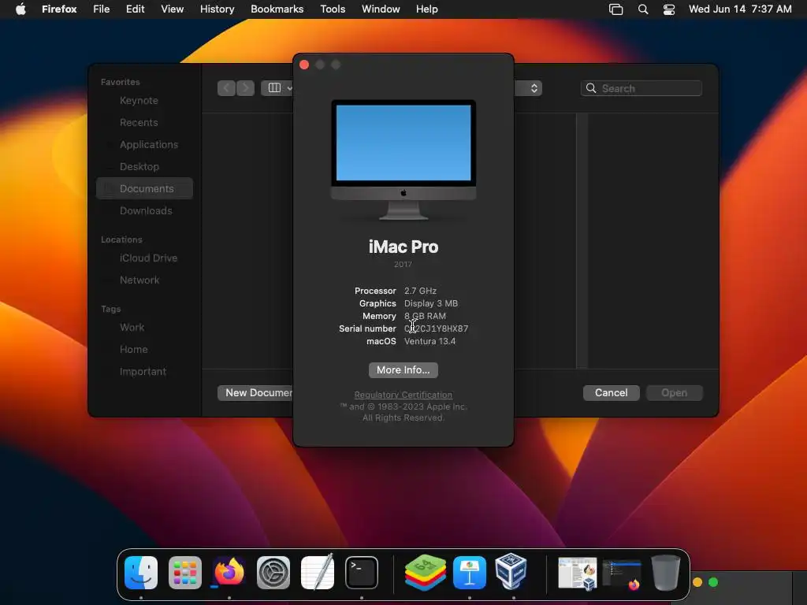
Task: Select Downloads in the sidebar
Action: coord(146,210)
